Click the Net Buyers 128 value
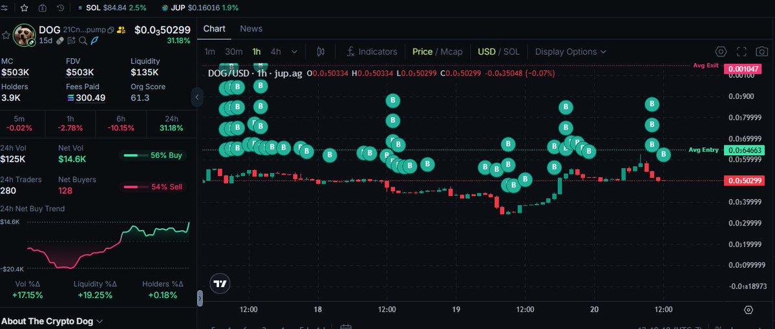This screenshot has height=329, width=775. pos(65,191)
